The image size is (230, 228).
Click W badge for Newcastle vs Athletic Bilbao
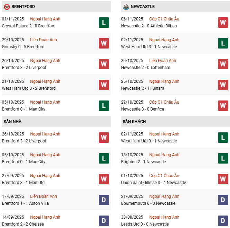pyautogui.click(x=223, y=23)
